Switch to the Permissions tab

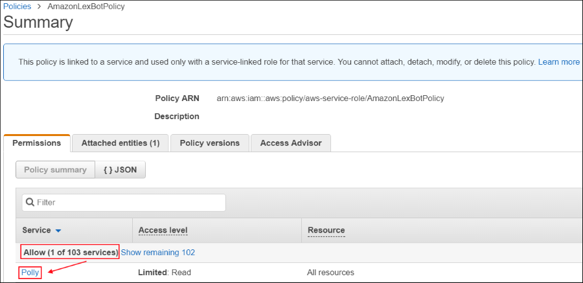coord(37,143)
